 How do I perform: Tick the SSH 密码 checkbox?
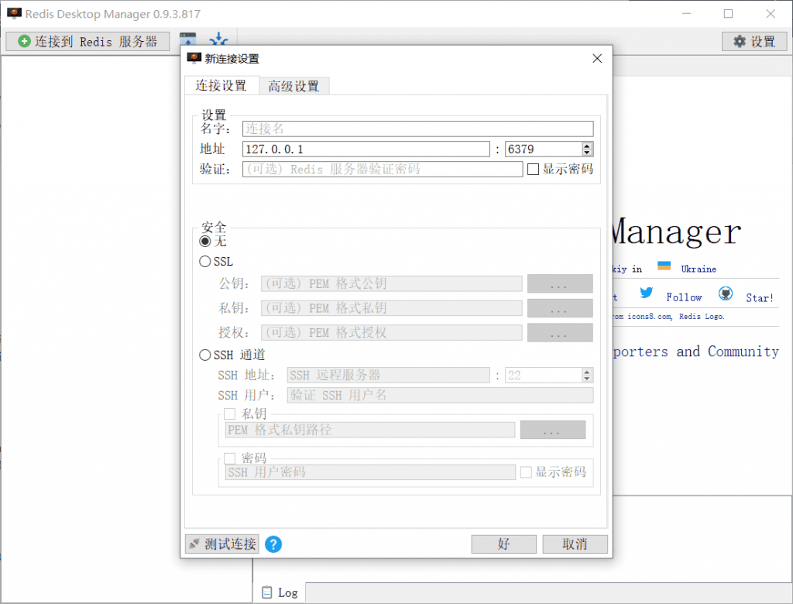tap(229, 458)
